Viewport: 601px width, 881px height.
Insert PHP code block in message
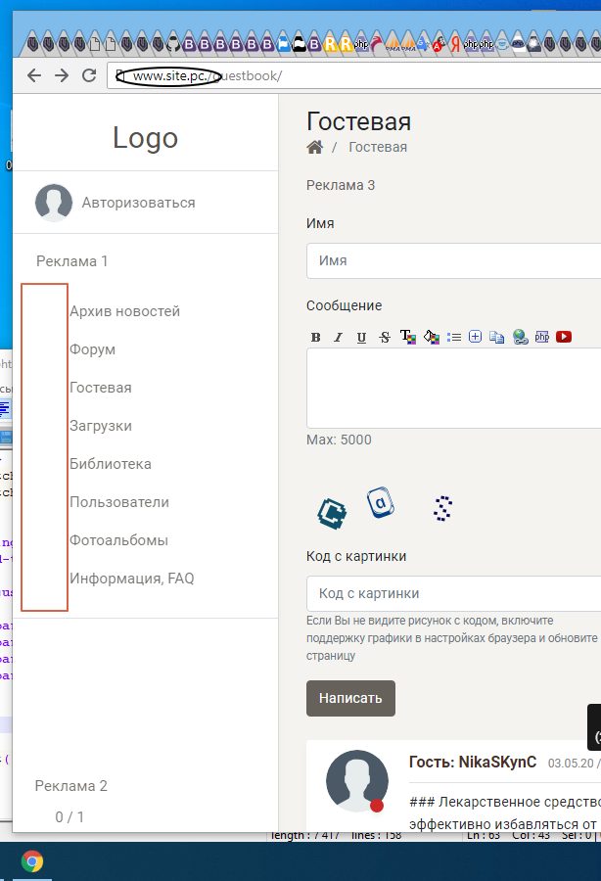point(542,337)
